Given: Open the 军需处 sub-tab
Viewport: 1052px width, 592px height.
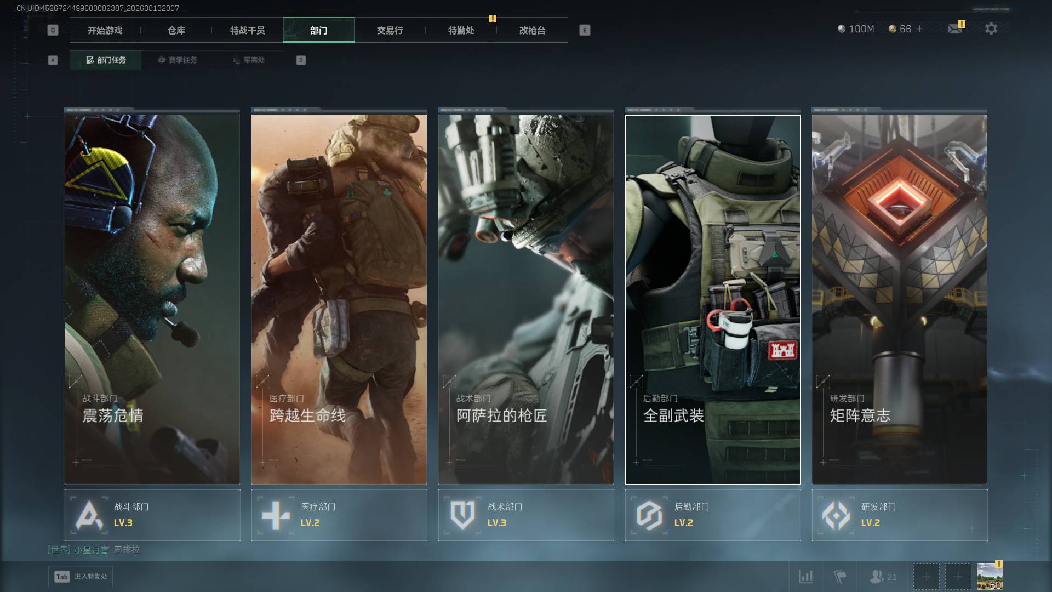Looking at the screenshot, I should pyautogui.click(x=248, y=60).
